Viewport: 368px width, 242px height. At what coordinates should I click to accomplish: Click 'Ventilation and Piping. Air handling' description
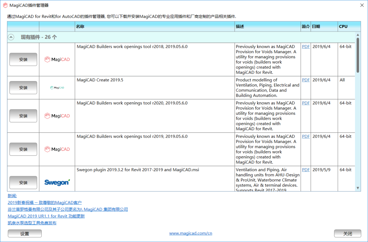click(268, 180)
